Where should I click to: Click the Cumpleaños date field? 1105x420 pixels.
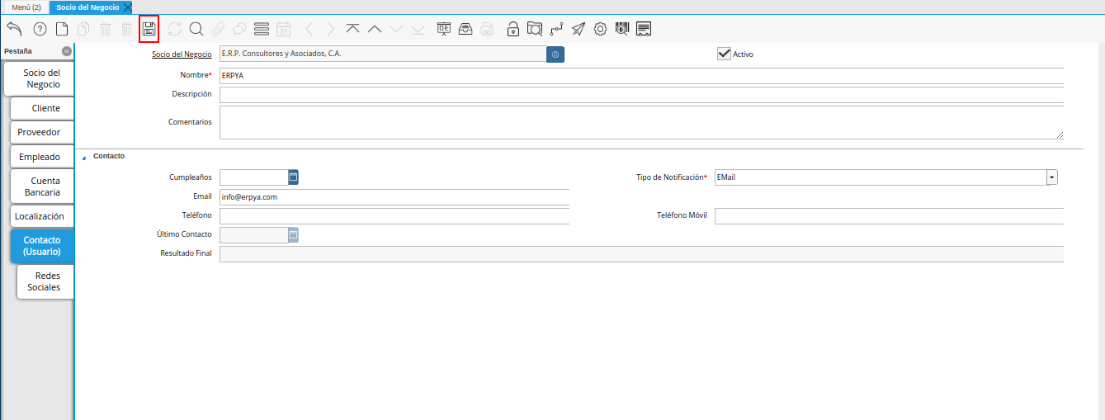click(x=253, y=177)
